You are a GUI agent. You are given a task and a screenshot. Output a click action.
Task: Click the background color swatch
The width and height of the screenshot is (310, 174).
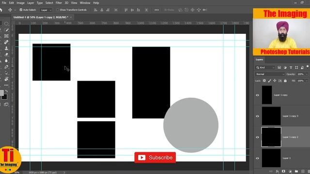tap(4, 97)
